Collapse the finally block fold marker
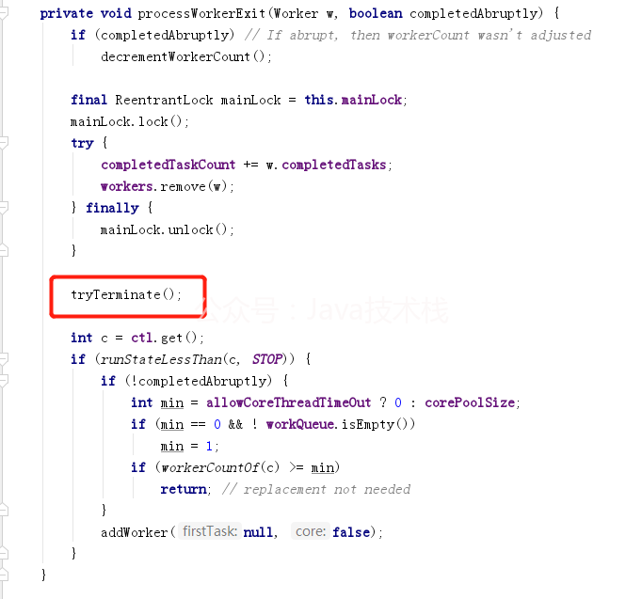 (x=3, y=208)
